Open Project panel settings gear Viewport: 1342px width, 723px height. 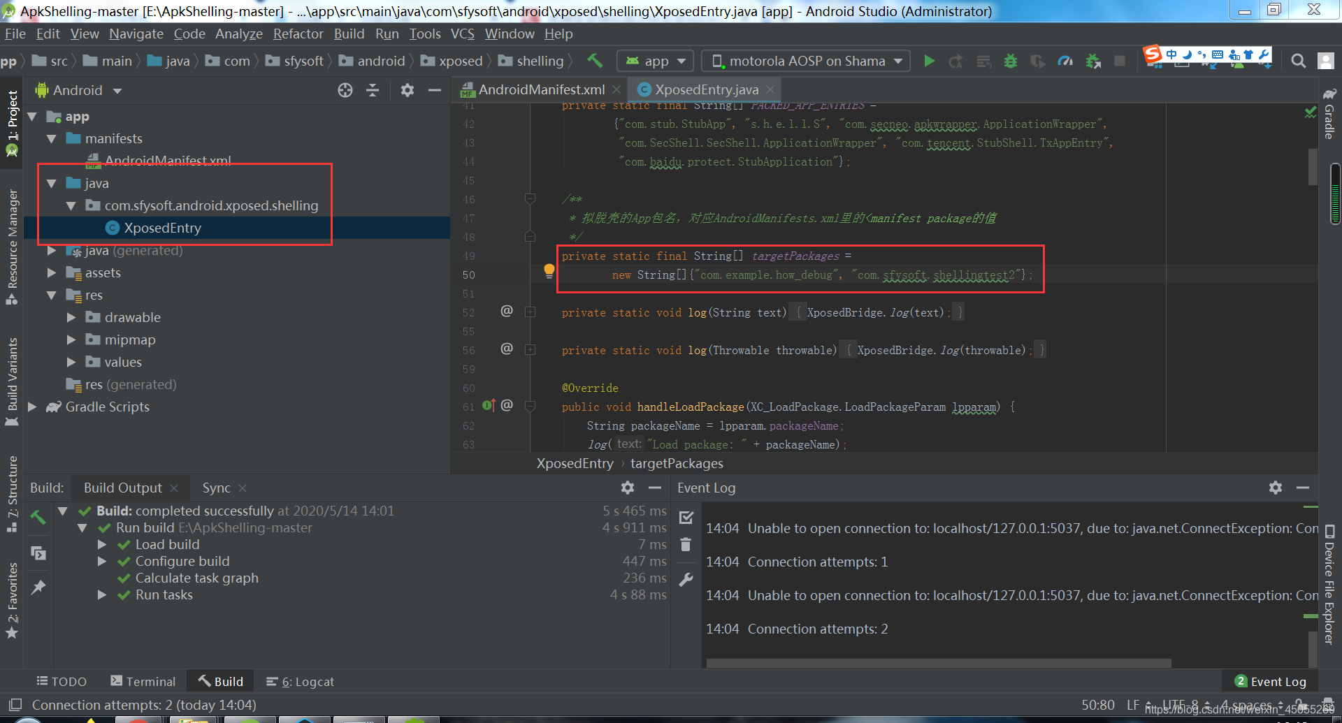tap(407, 90)
